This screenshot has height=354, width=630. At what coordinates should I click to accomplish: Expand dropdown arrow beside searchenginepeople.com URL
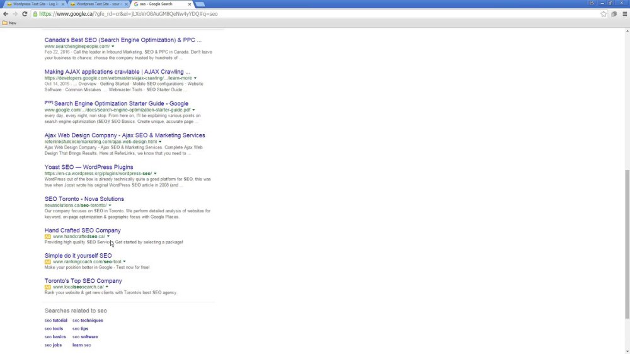click(113, 46)
